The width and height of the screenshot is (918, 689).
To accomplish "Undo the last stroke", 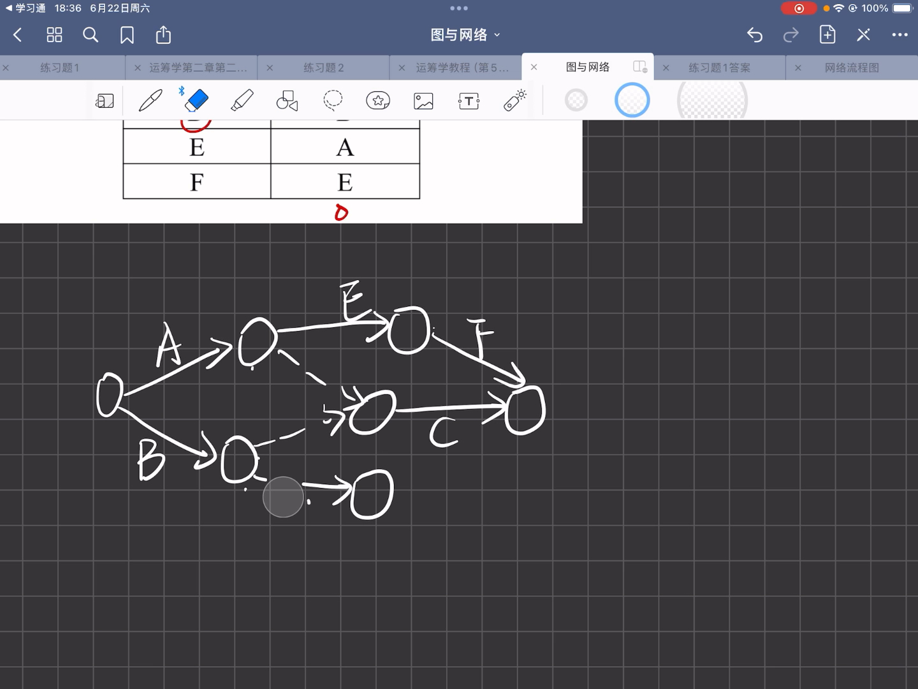I will pyautogui.click(x=755, y=35).
